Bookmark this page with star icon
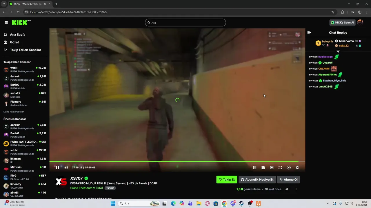 (333, 12)
